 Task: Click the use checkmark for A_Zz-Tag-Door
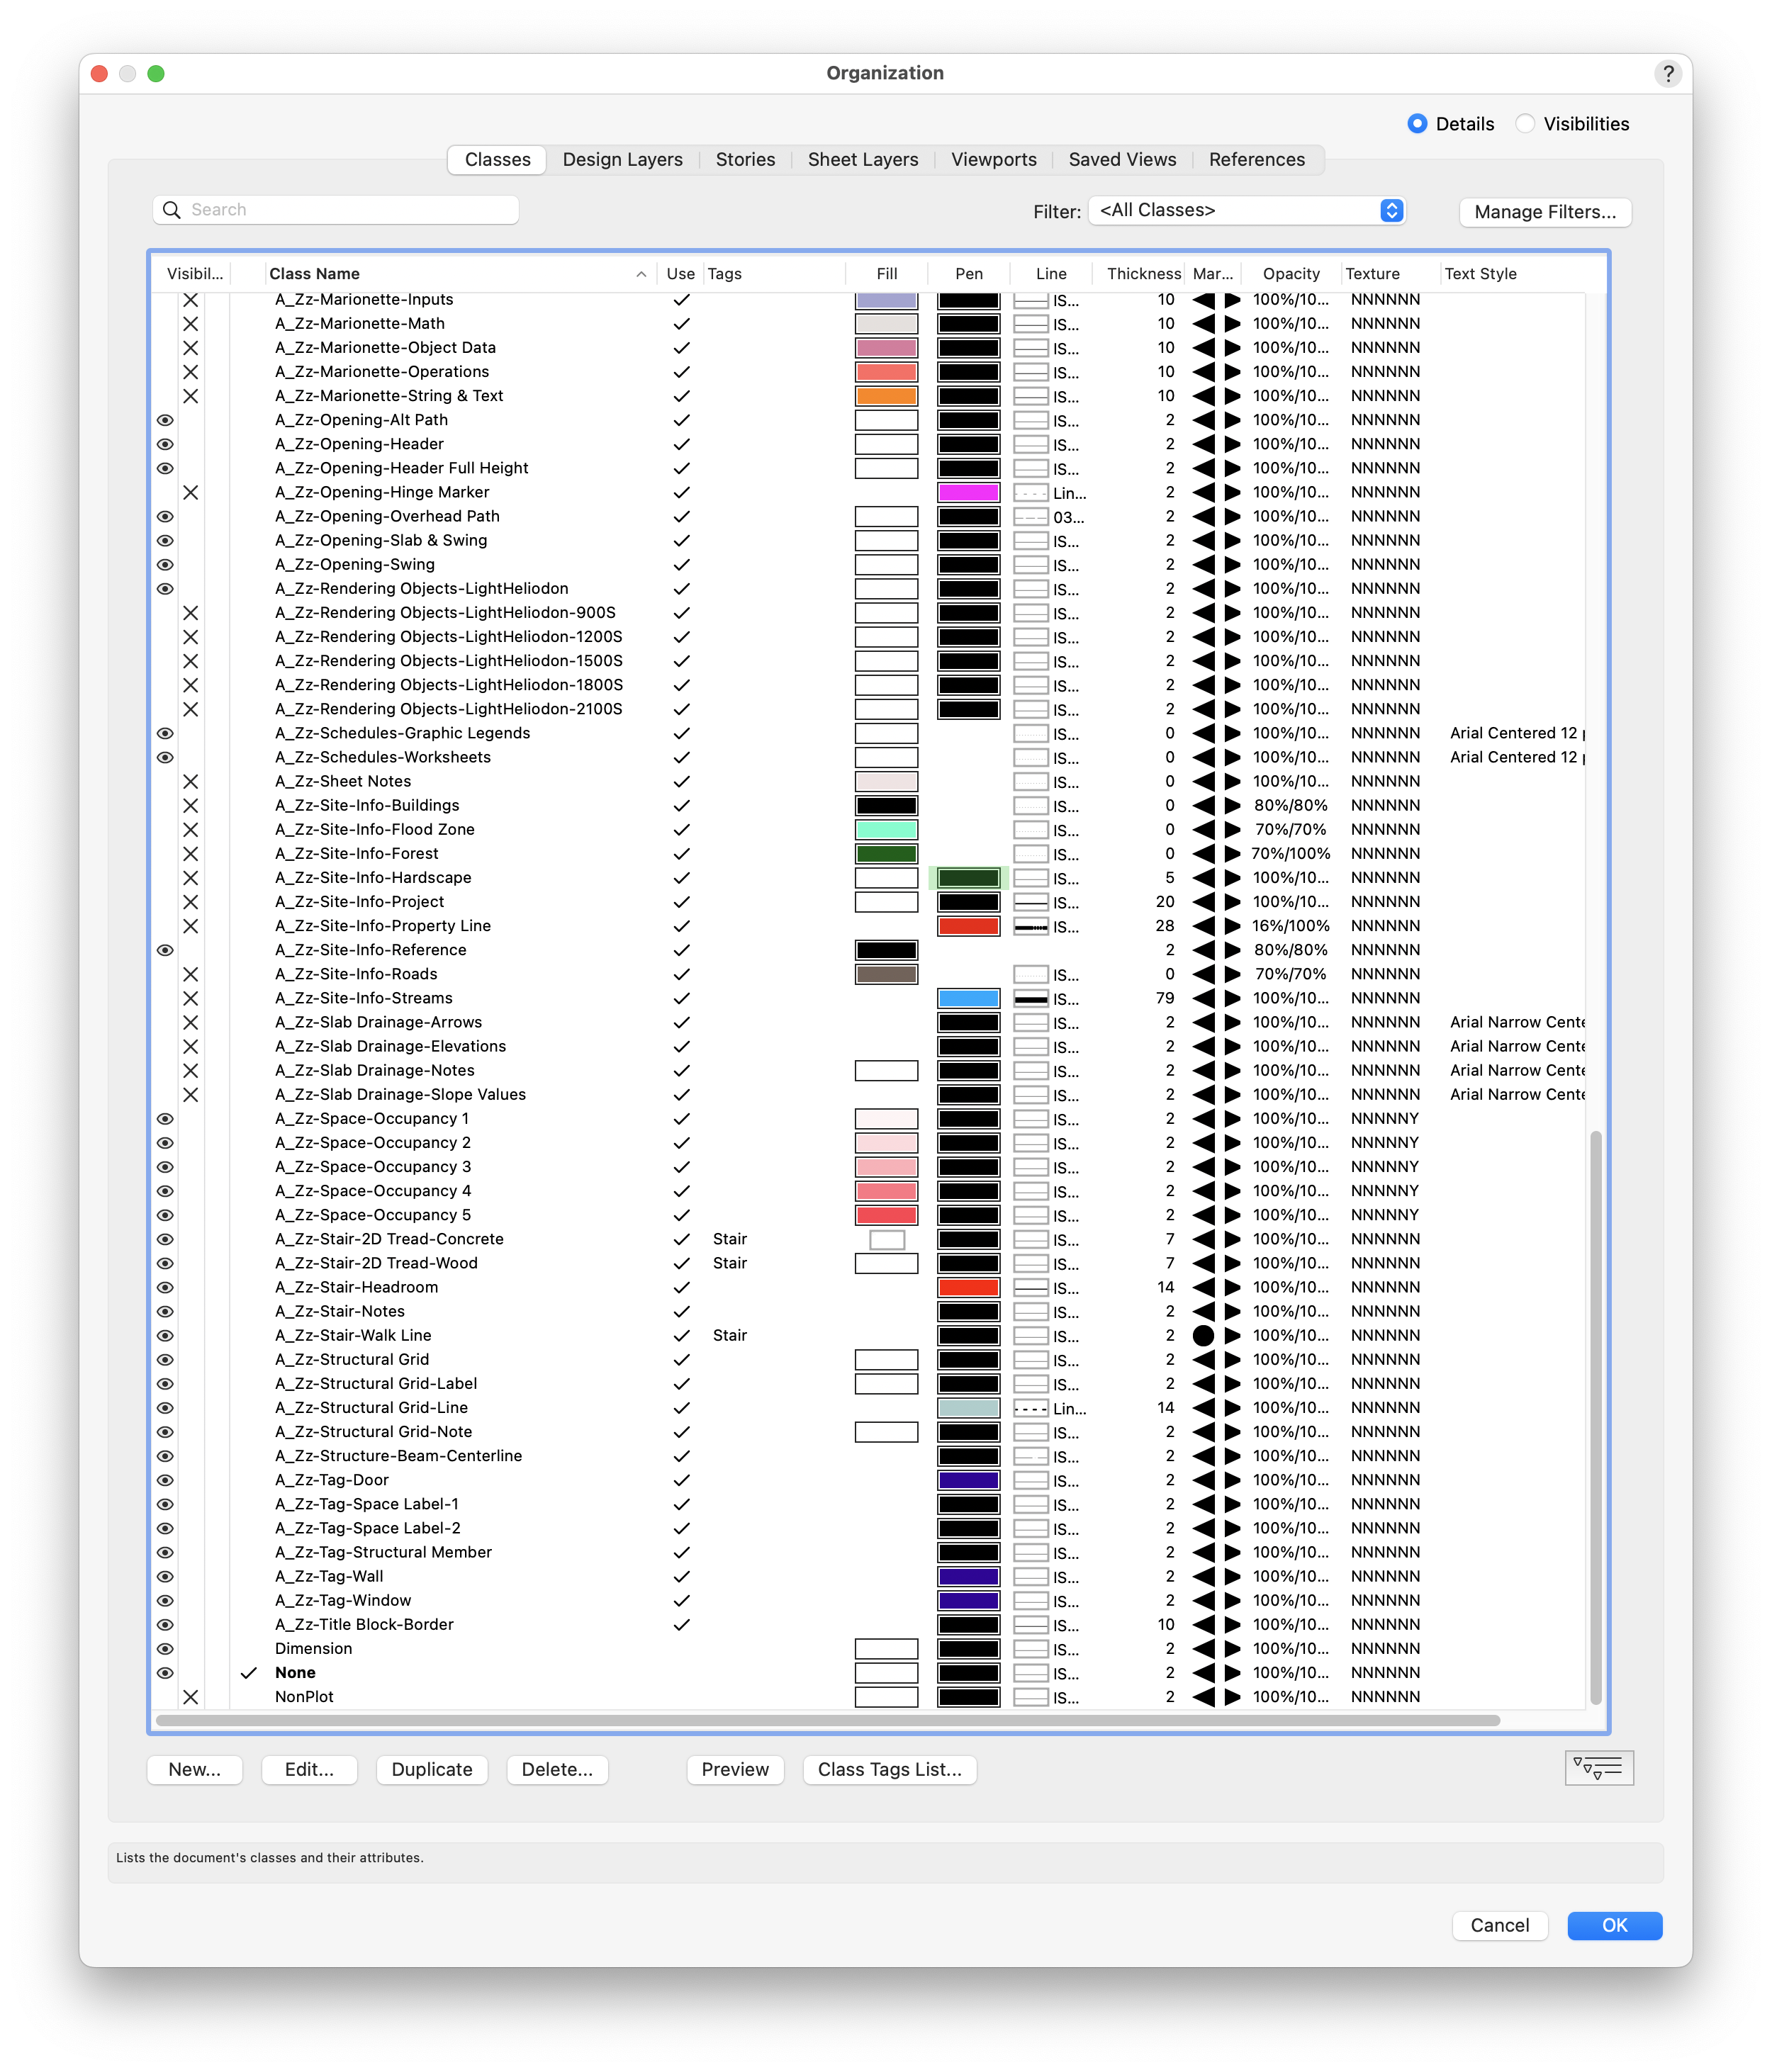(x=681, y=1480)
